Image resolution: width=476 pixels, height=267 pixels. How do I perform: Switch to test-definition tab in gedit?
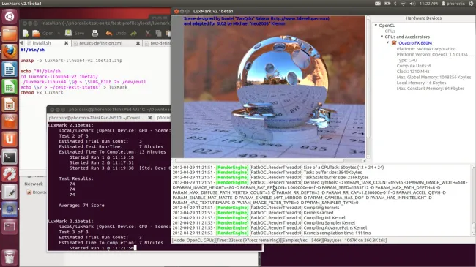point(158,43)
